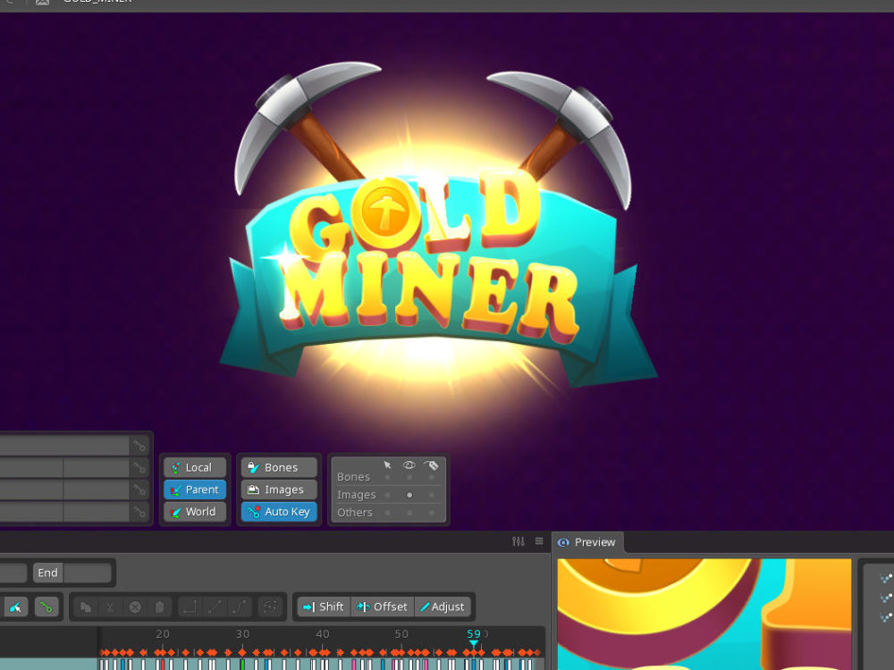Jump to frame 50 on timeline ruler
Viewport: 894px width, 670px height.
point(401,634)
